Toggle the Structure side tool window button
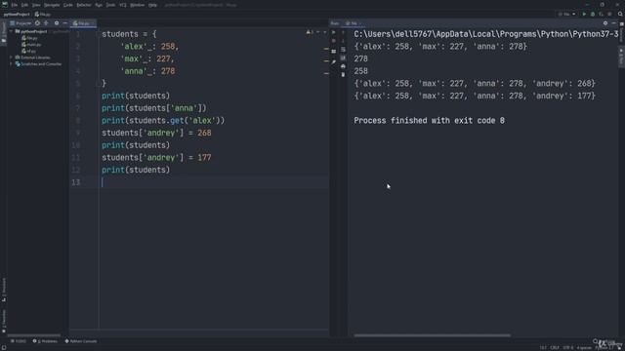The image size is (625, 351). tap(4, 289)
